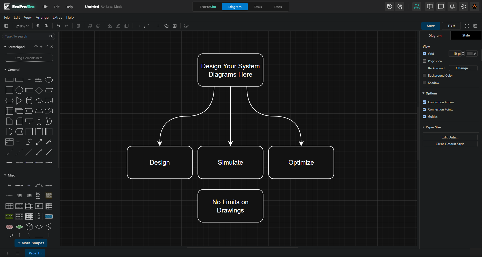This screenshot has width=482, height=257.
Task: Click the More Shapes button
Action: (31, 243)
